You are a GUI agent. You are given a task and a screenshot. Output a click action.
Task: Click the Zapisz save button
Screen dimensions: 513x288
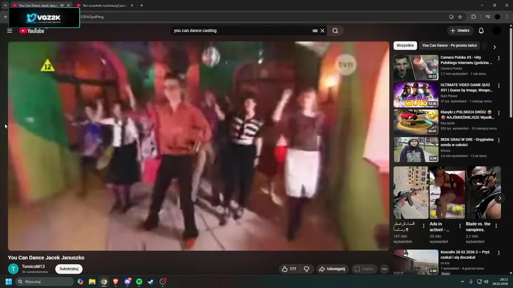click(x=364, y=269)
